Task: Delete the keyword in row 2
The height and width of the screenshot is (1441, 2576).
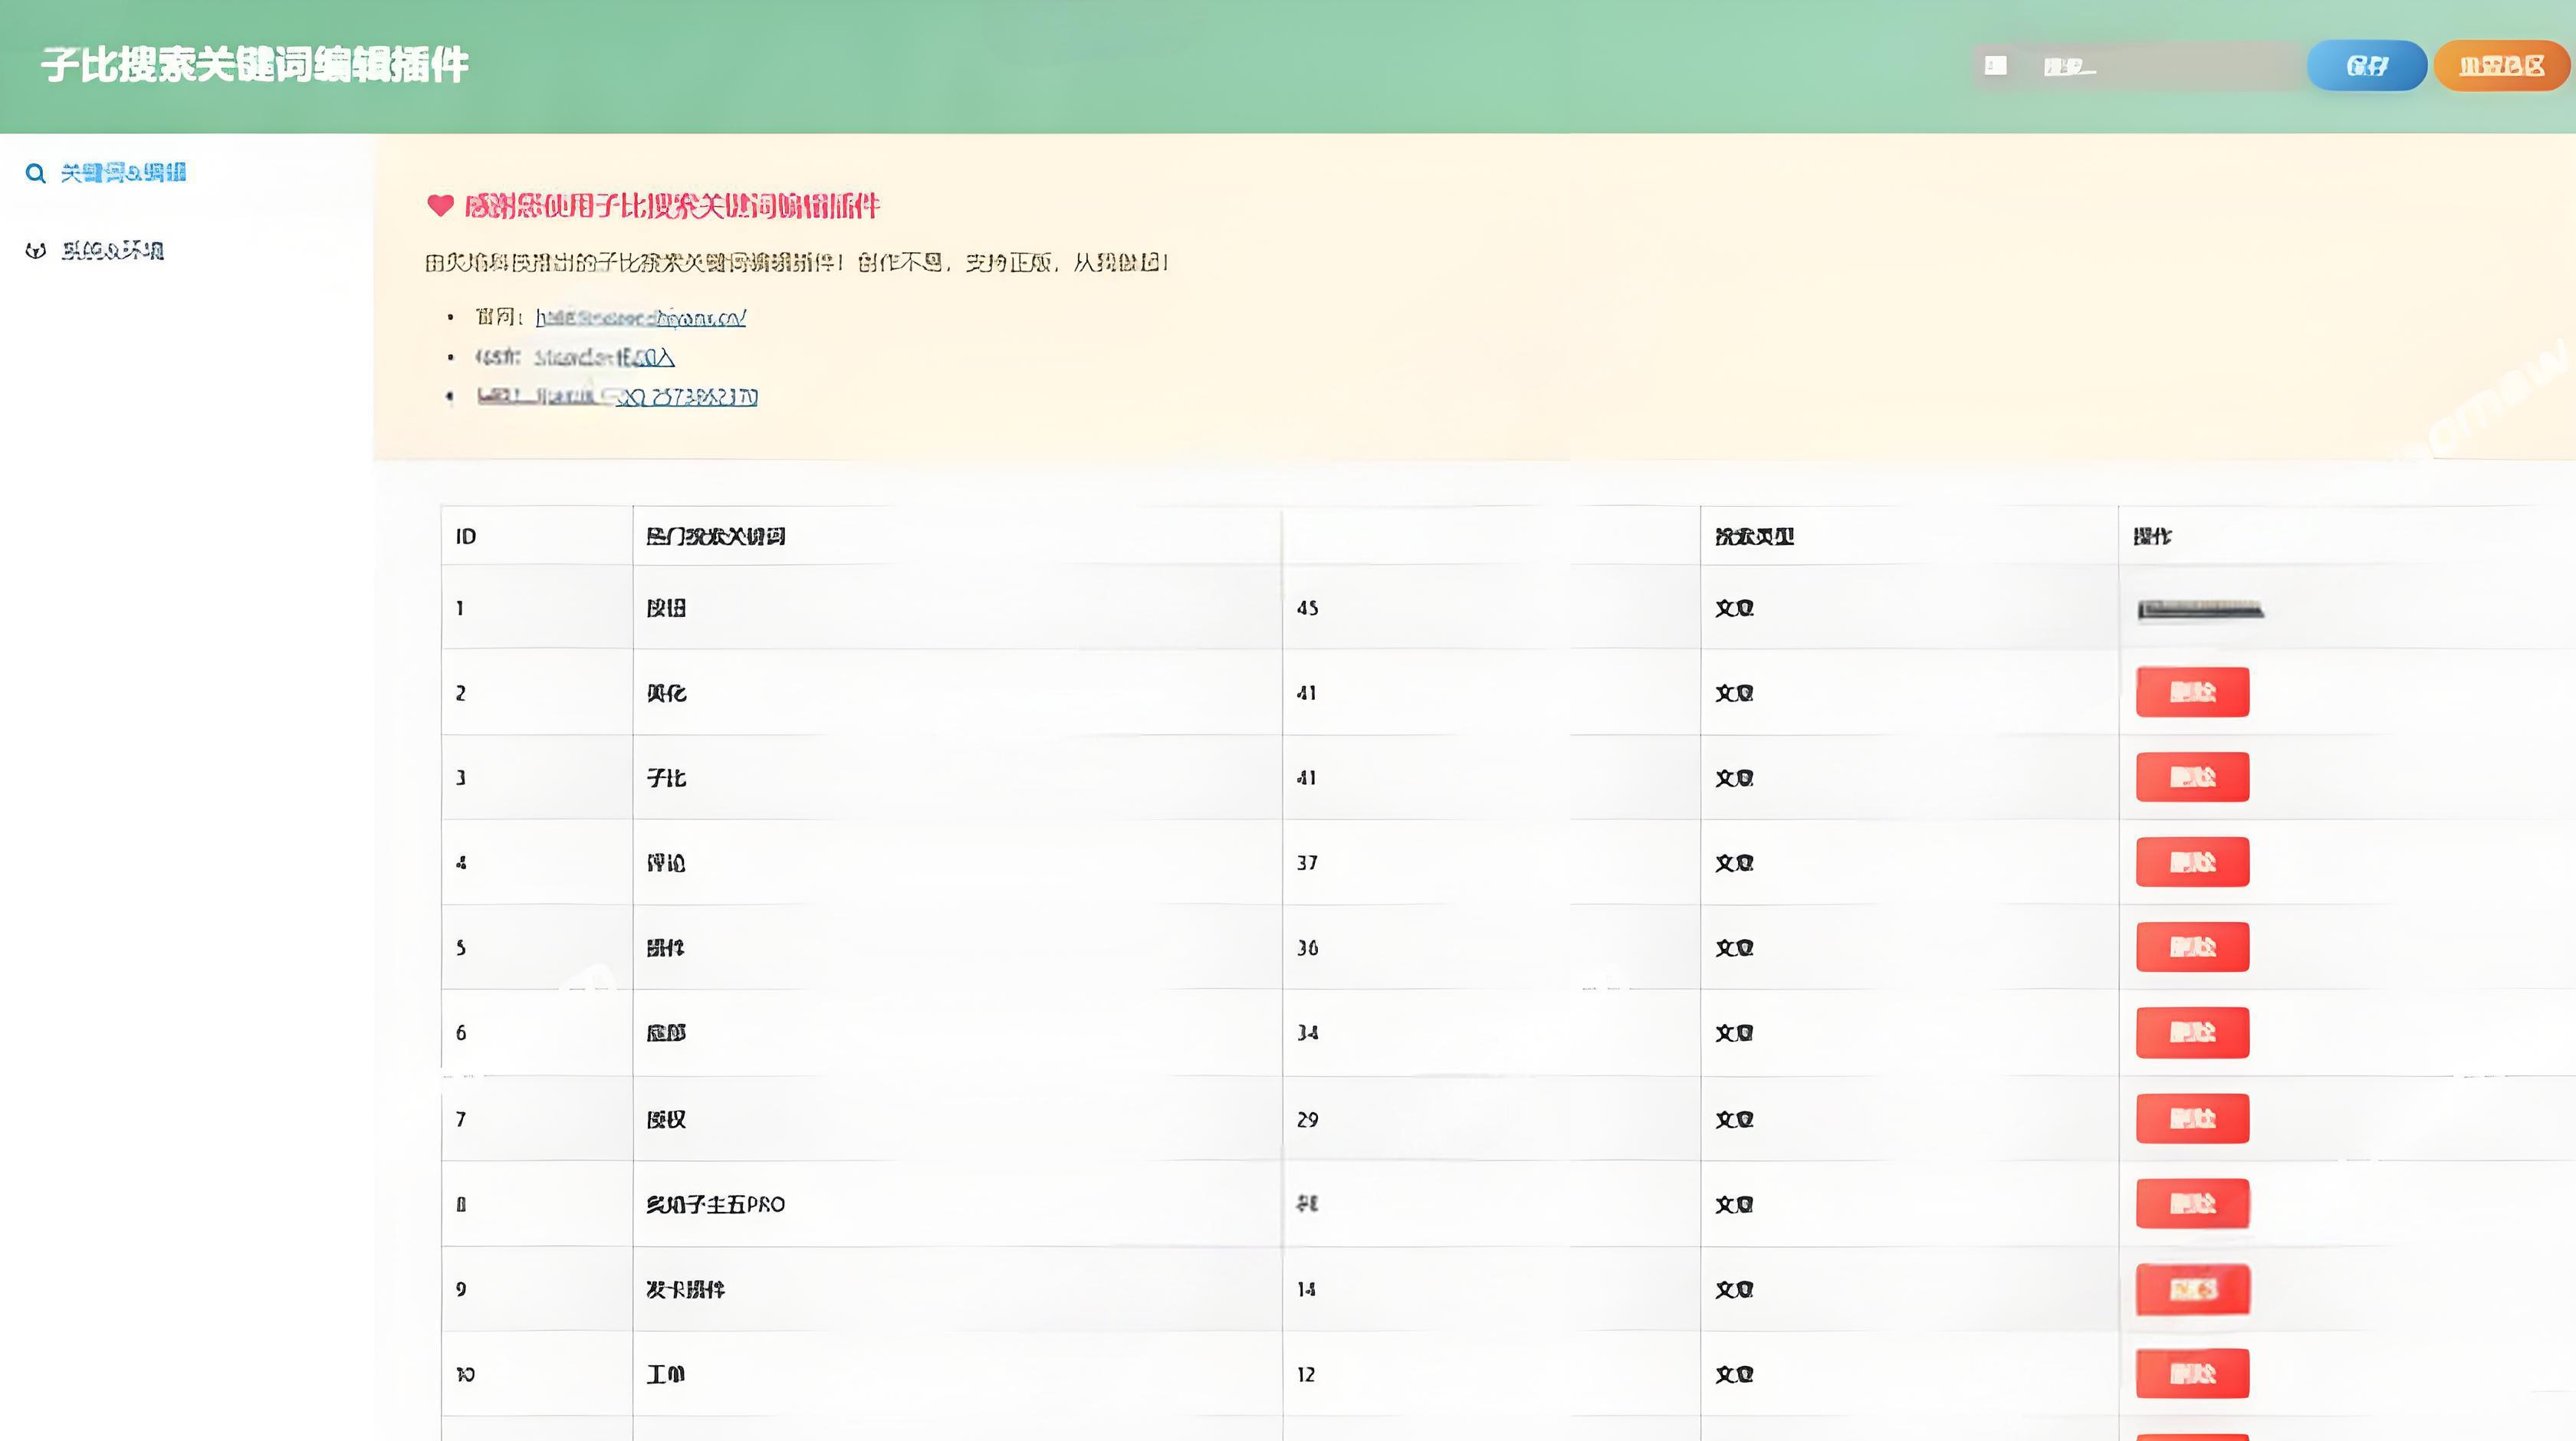Action: (x=2192, y=691)
